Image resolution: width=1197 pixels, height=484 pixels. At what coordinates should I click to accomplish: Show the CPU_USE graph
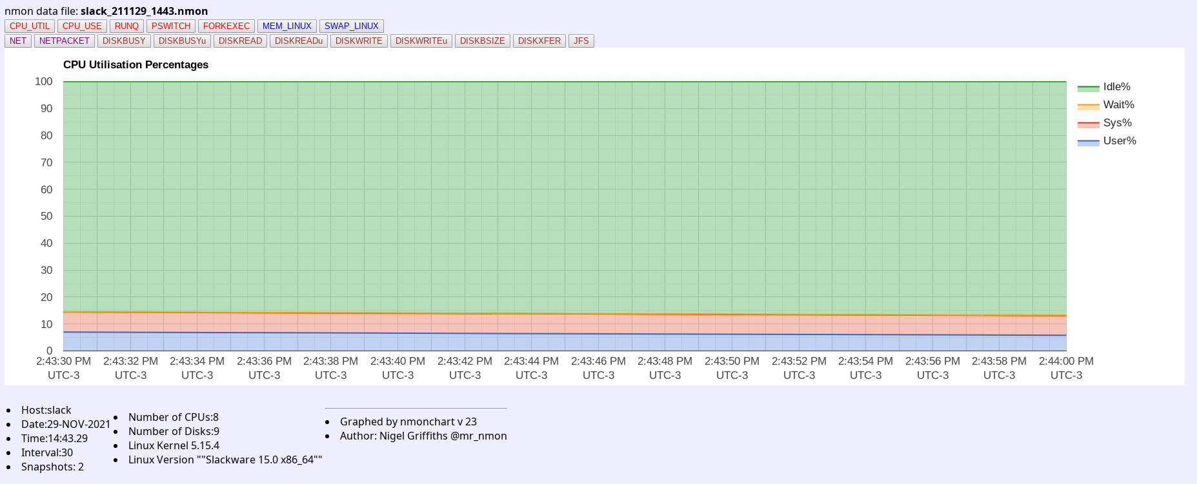(82, 26)
